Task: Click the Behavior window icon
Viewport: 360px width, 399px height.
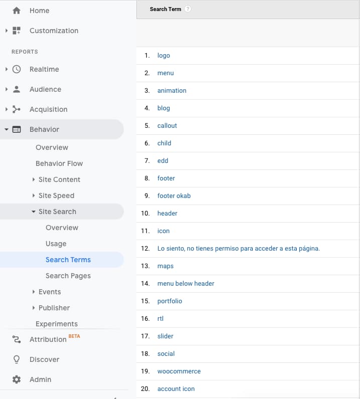Action: tap(17, 129)
